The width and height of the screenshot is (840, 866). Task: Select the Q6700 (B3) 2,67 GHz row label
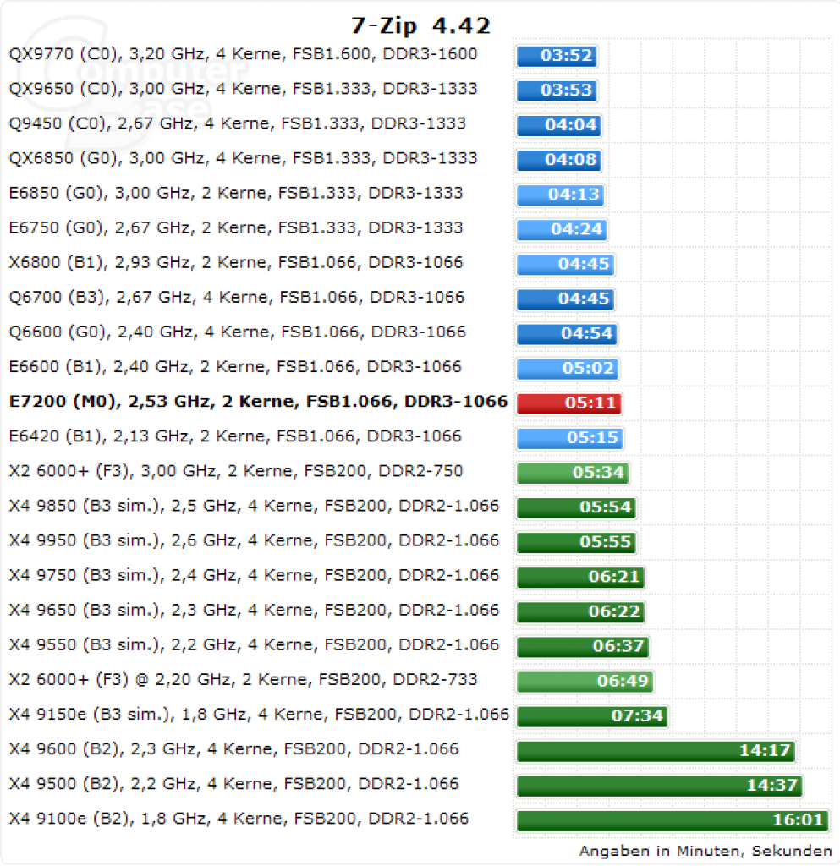click(x=236, y=298)
